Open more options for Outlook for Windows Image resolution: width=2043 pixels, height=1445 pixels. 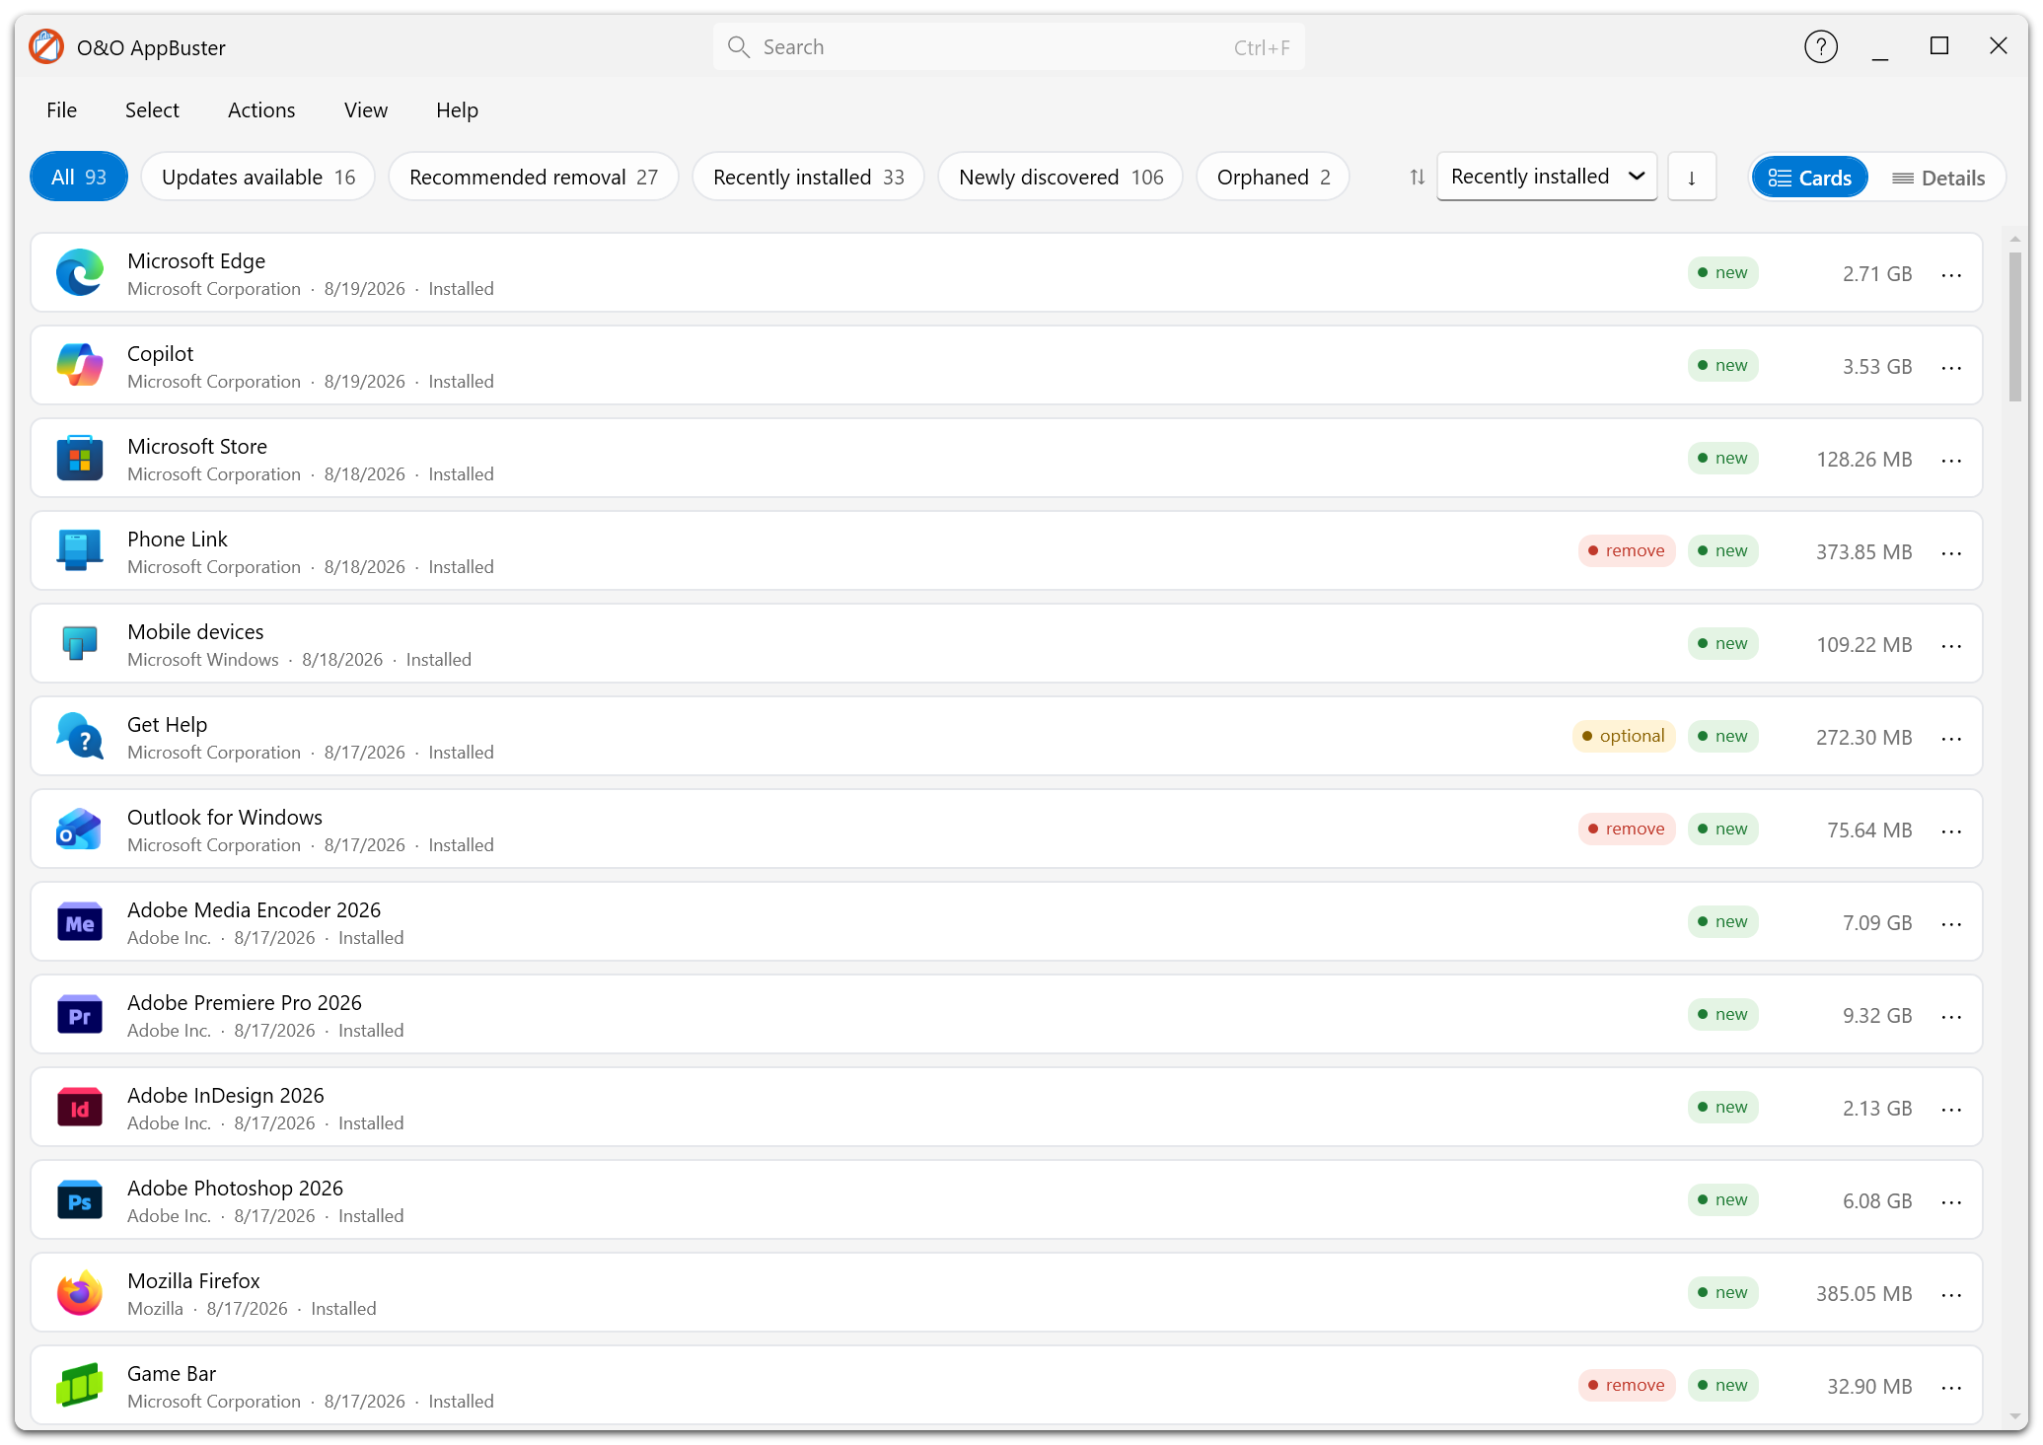pos(1951,831)
